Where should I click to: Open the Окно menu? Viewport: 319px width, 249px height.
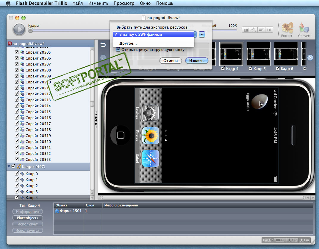pos(145,3)
